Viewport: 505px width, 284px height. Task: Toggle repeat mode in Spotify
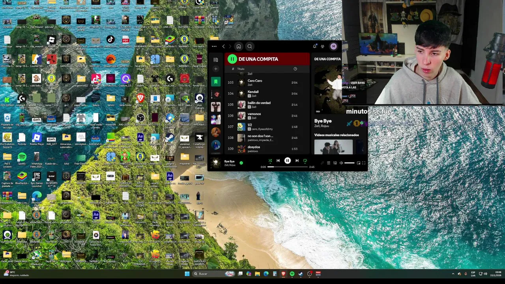[x=305, y=161]
